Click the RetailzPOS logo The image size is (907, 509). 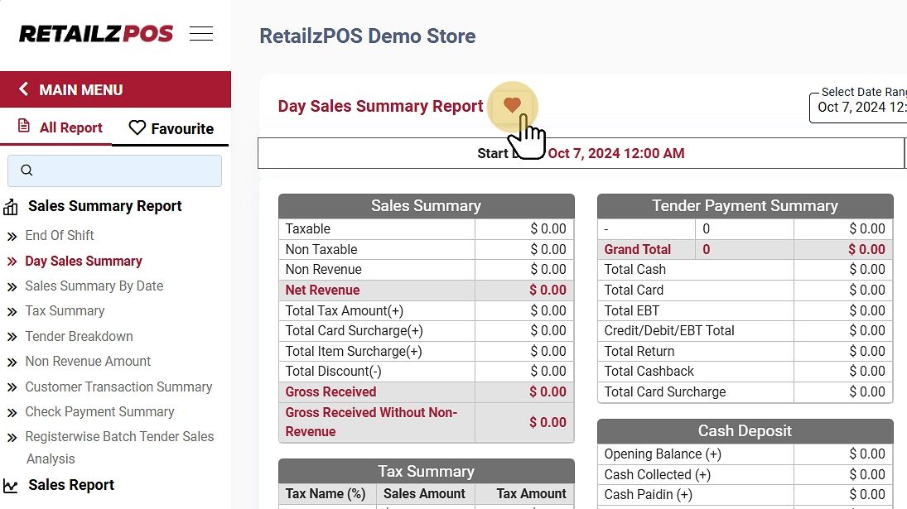pyautogui.click(x=96, y=34)
